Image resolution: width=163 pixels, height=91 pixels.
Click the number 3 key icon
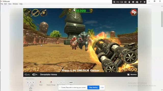coord(64,82)
